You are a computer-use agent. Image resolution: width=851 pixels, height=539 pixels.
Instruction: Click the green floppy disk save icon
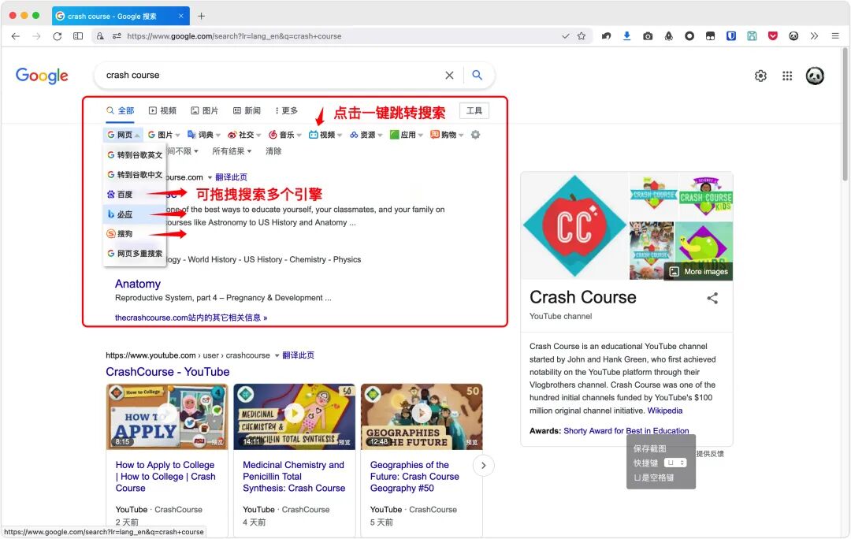coord(752,36)
